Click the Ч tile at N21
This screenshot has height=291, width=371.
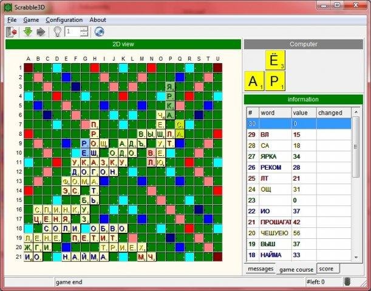[151, 257]
